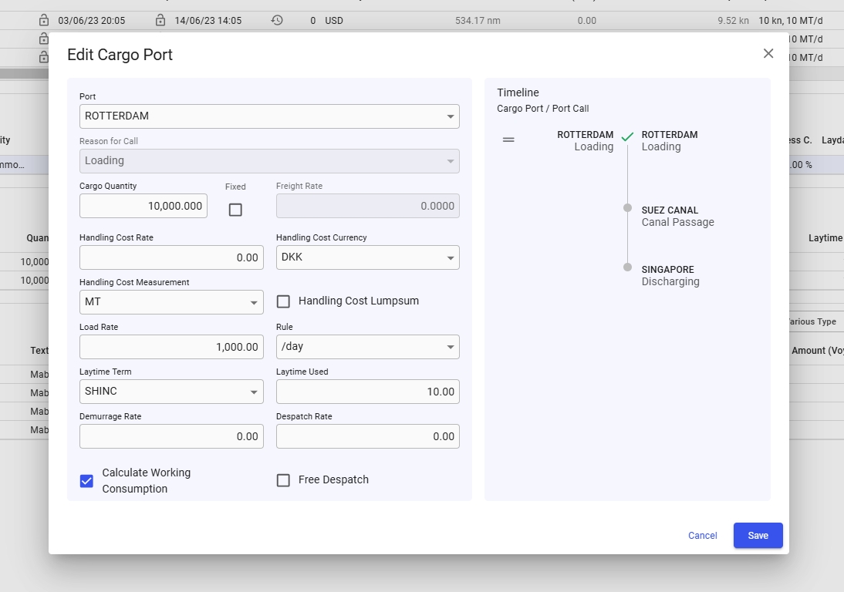Enable the Handling Cost Lumpsum checkbox
The width and height of the screenshot is (844, 592).
(283, 301)
